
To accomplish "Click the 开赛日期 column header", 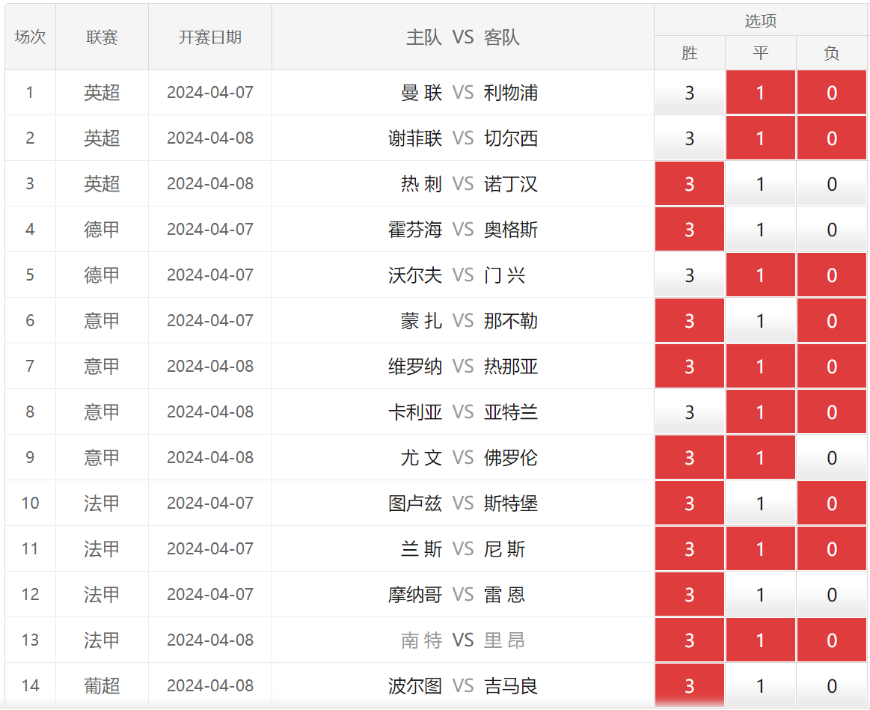I will (209, 37).
